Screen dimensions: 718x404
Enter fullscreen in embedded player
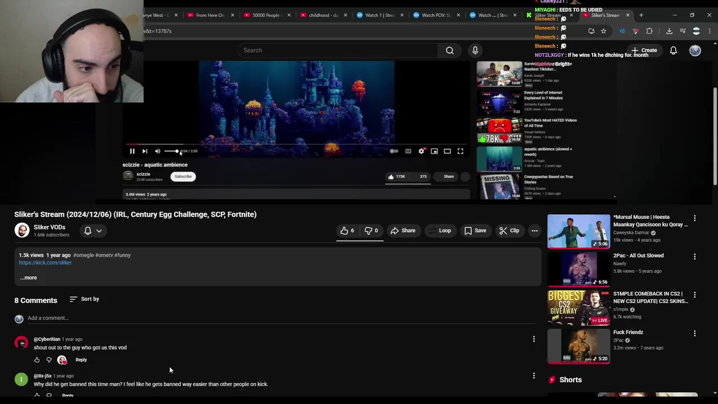pyautogui.click(x=461, y=151)
